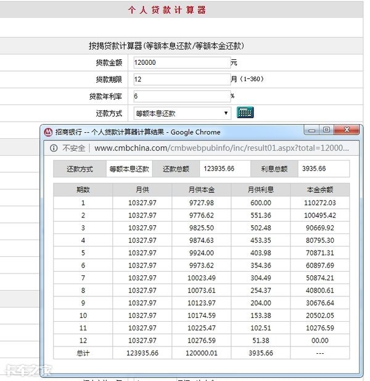Click principal 9924.00 in period 5
The width and height of the screenshot is (370, 381).
click(x=202, y=253)
